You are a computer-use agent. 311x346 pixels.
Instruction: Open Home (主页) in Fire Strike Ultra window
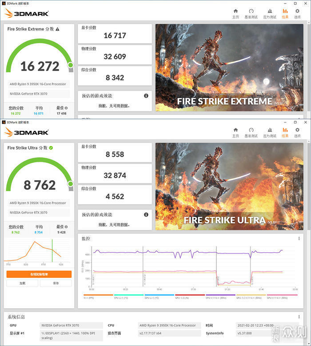235,132
